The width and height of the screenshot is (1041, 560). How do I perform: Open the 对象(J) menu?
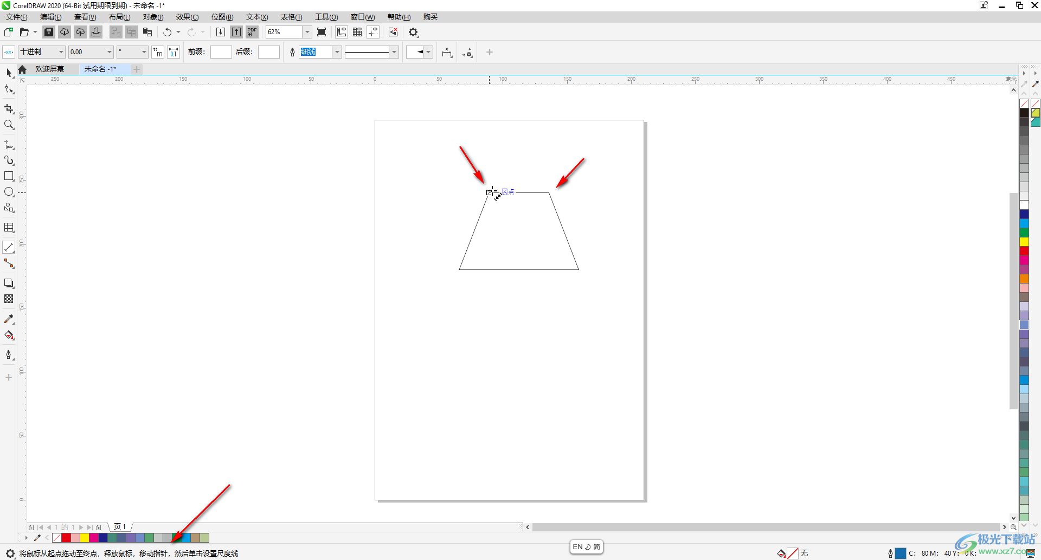(153, 17)
